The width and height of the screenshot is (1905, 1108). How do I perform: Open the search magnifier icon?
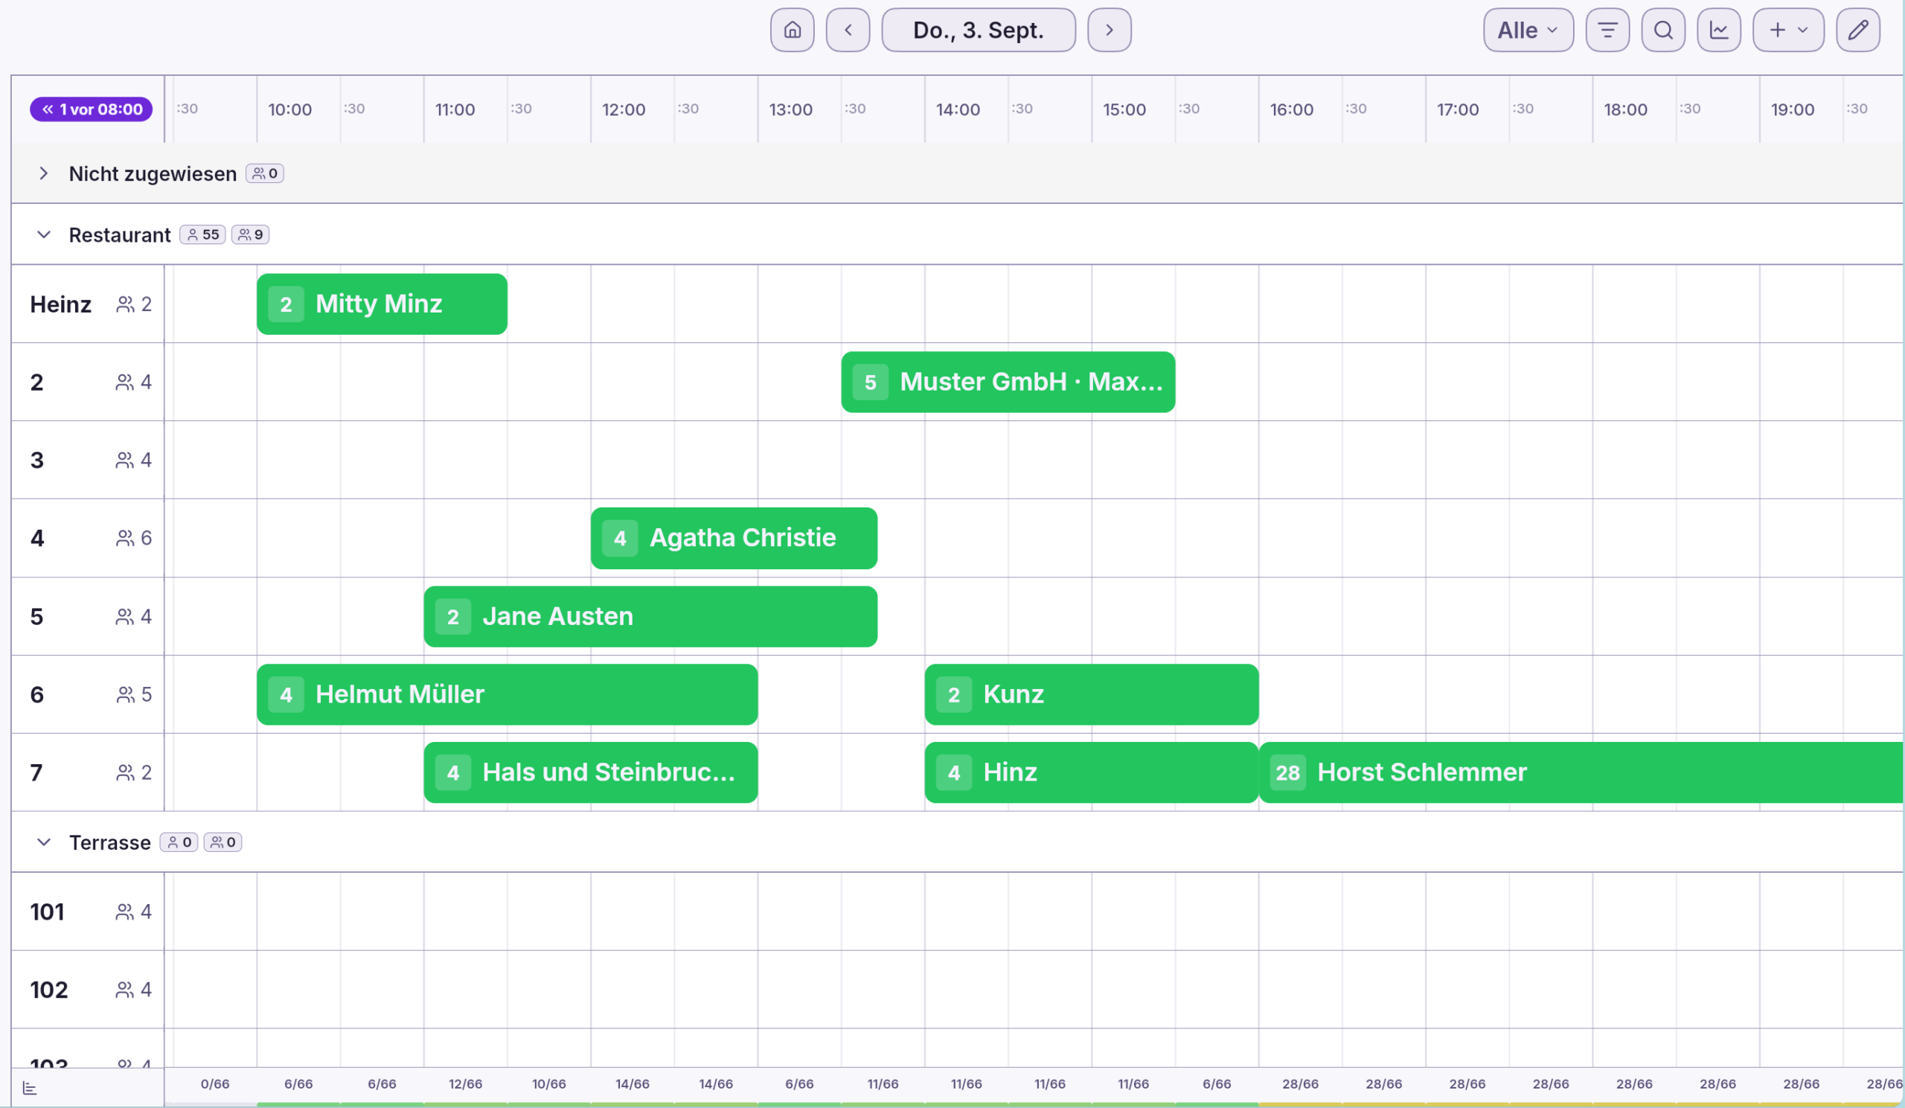[1663, 31]
